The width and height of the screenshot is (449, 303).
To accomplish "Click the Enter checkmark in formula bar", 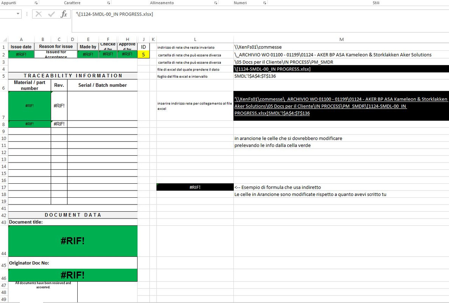I will point(52,14).
